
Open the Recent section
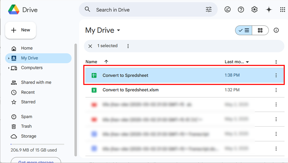28,92
